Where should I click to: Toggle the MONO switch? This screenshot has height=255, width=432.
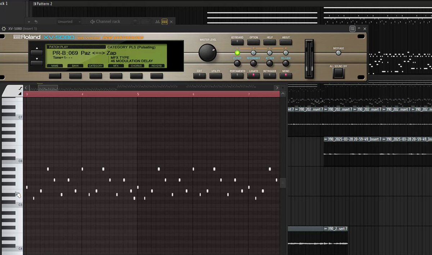pos(286,76)
